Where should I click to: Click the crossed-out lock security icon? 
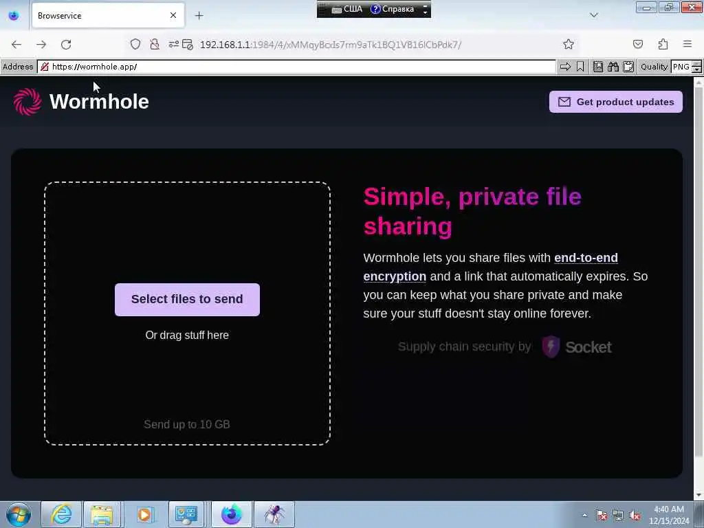(155, 44)
